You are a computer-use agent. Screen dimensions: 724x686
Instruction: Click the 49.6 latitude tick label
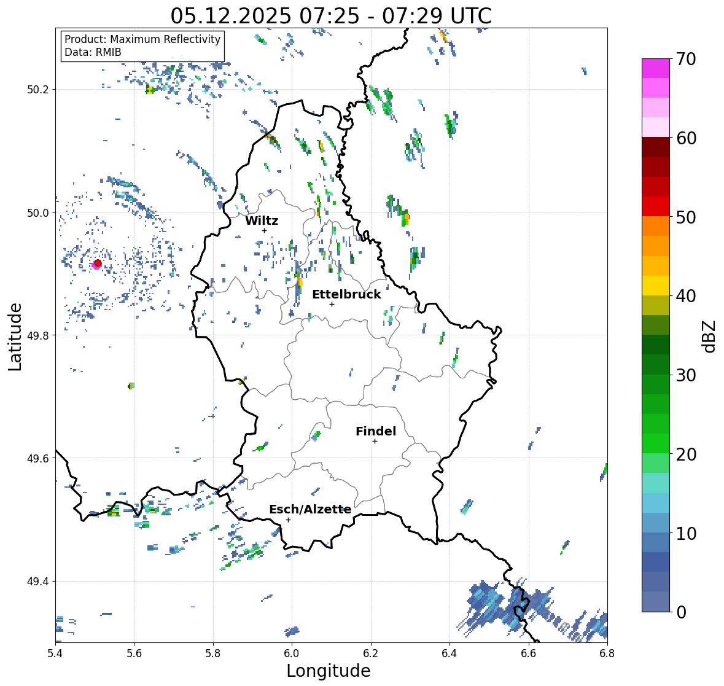38,458
